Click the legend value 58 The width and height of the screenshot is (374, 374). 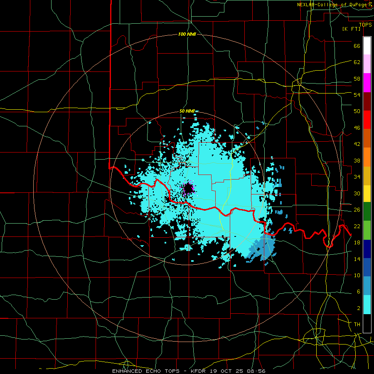click(x=357, y=79)
